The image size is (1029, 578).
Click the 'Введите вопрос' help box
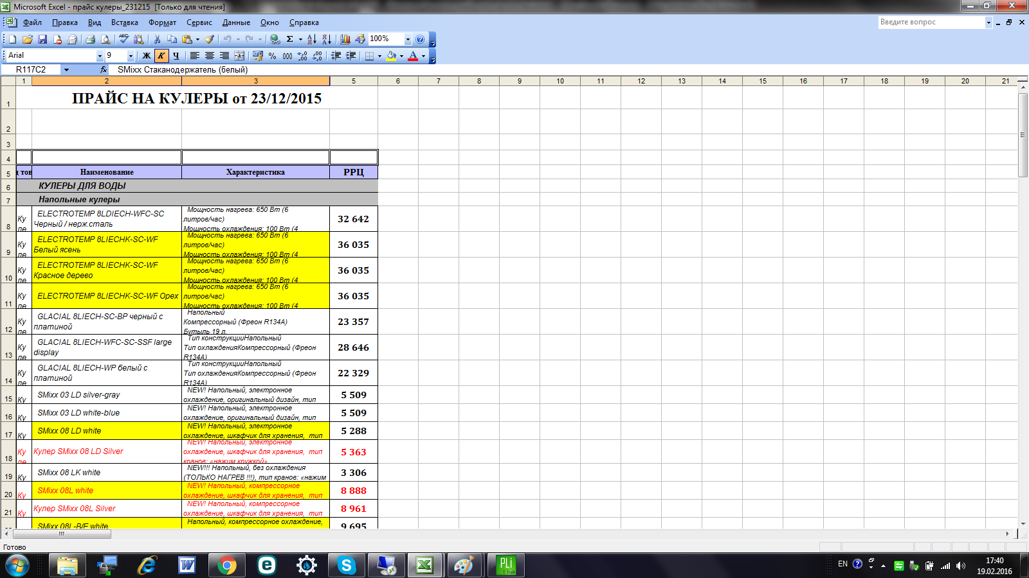(931, 22)
